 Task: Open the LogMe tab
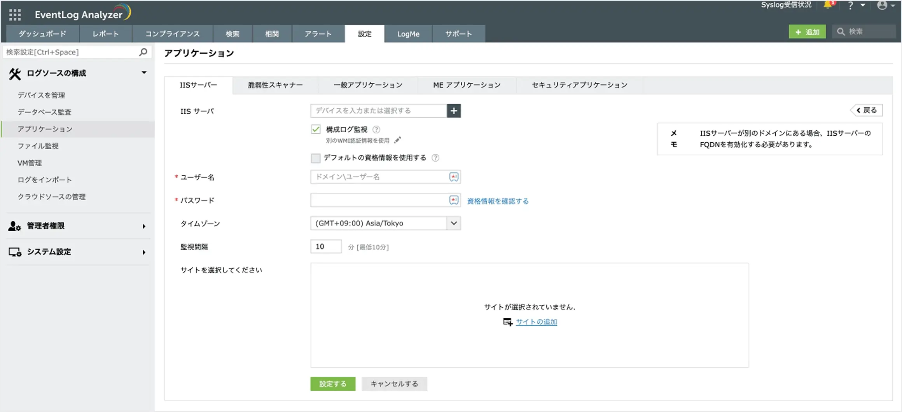[408, 34]
